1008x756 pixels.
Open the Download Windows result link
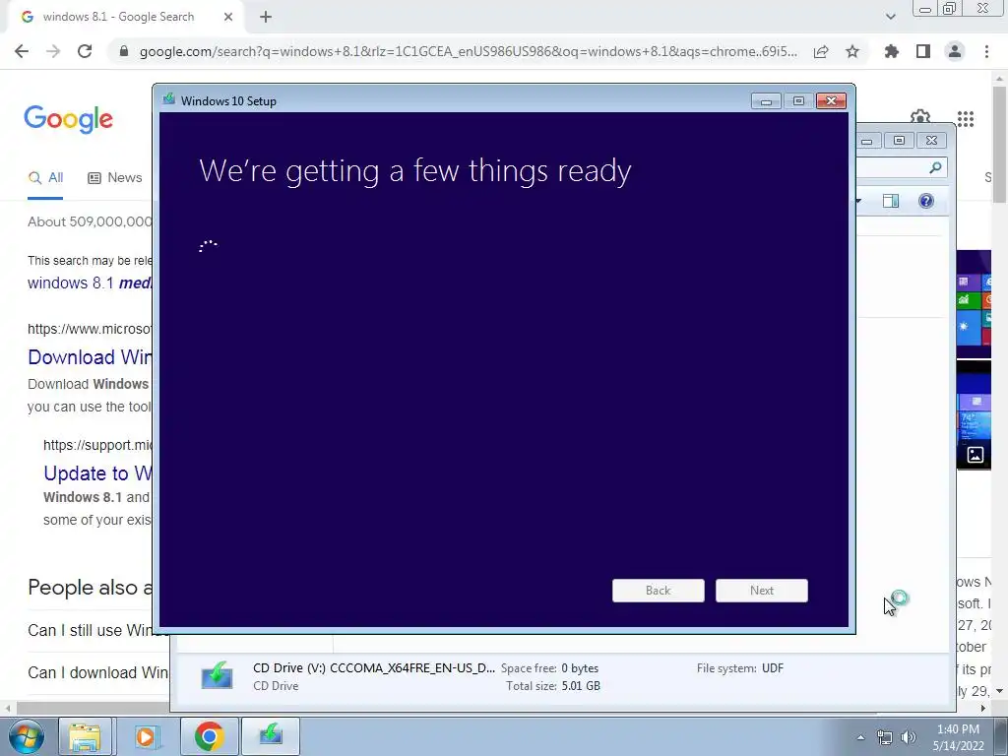90,357
